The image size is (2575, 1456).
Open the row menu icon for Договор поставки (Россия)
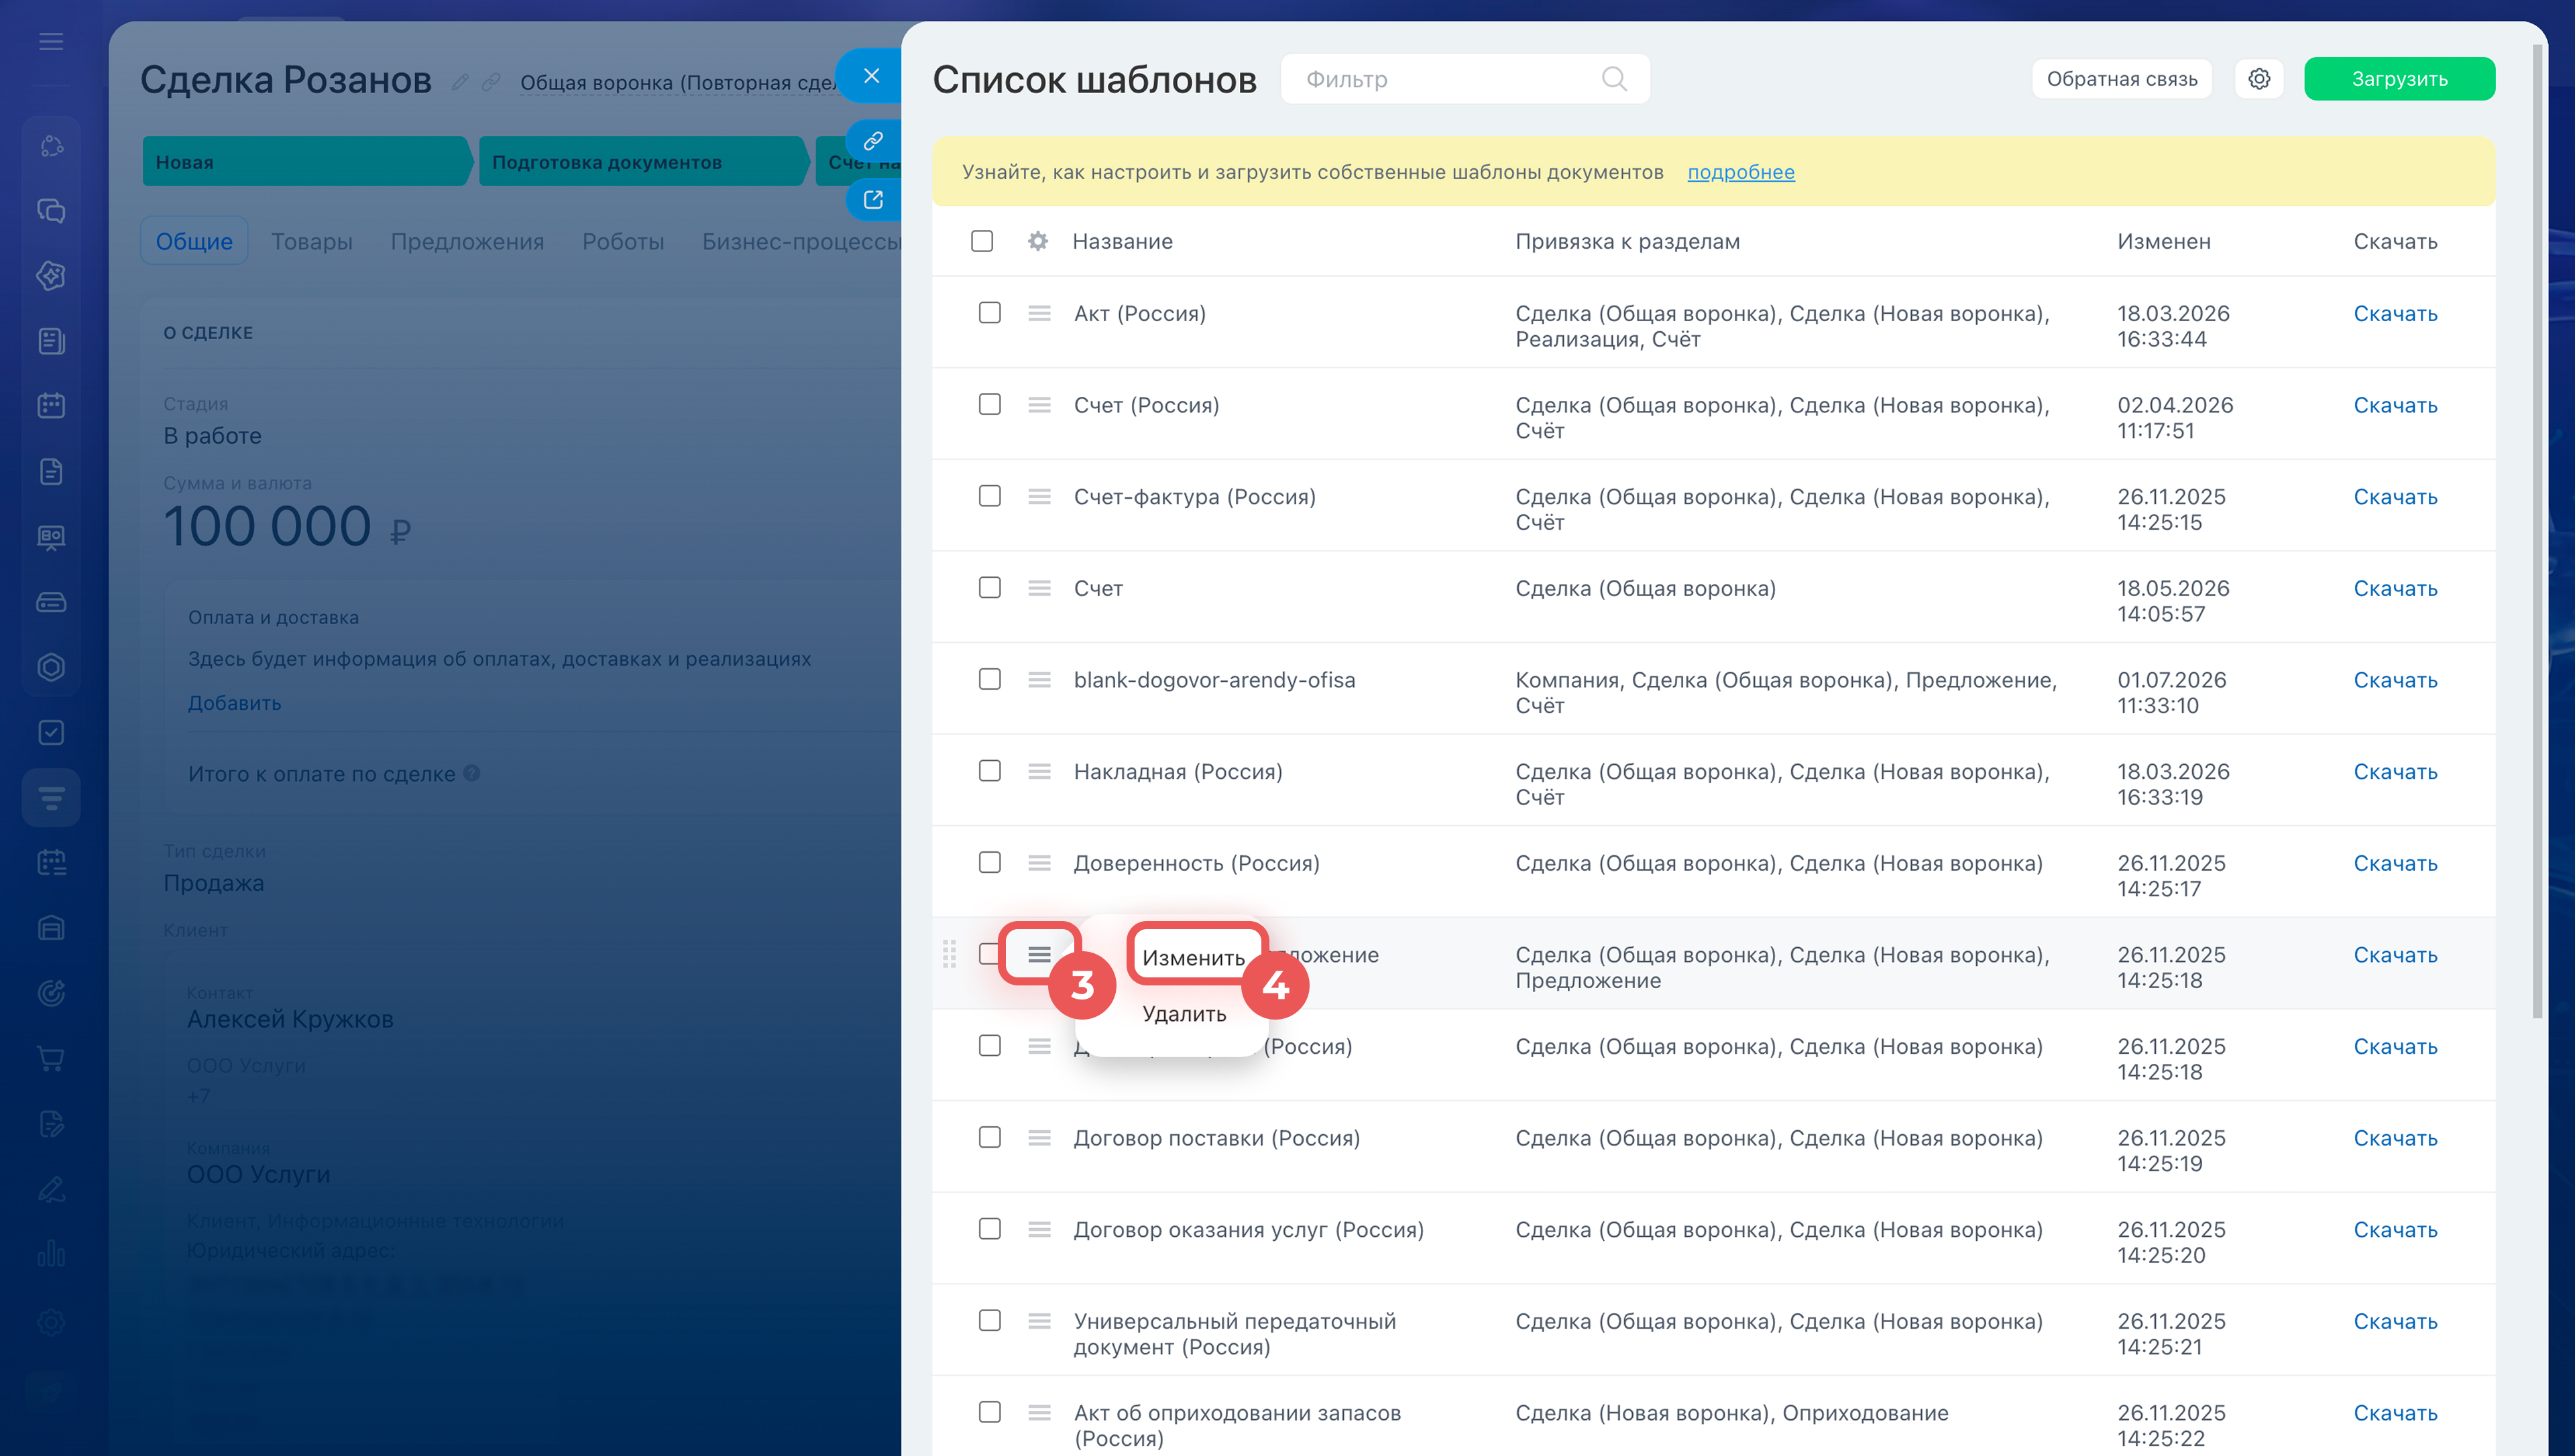[1039, 1137]
